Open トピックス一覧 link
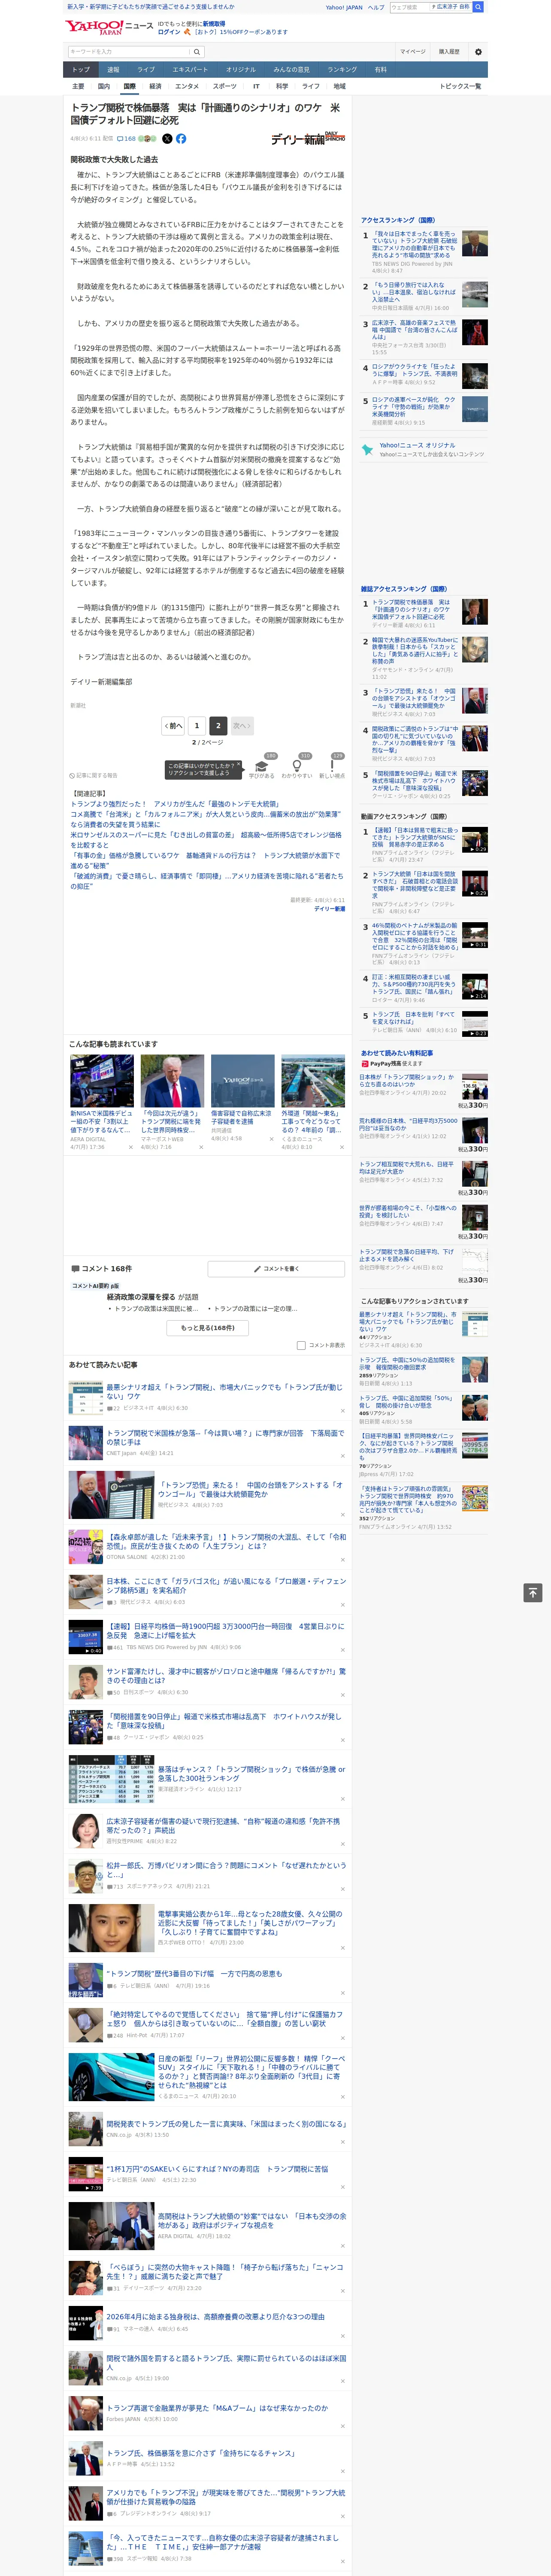 point(460,86)
